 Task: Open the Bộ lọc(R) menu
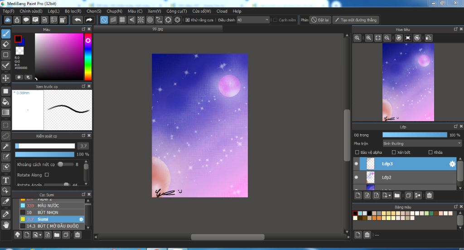click(x=73, y=11)
